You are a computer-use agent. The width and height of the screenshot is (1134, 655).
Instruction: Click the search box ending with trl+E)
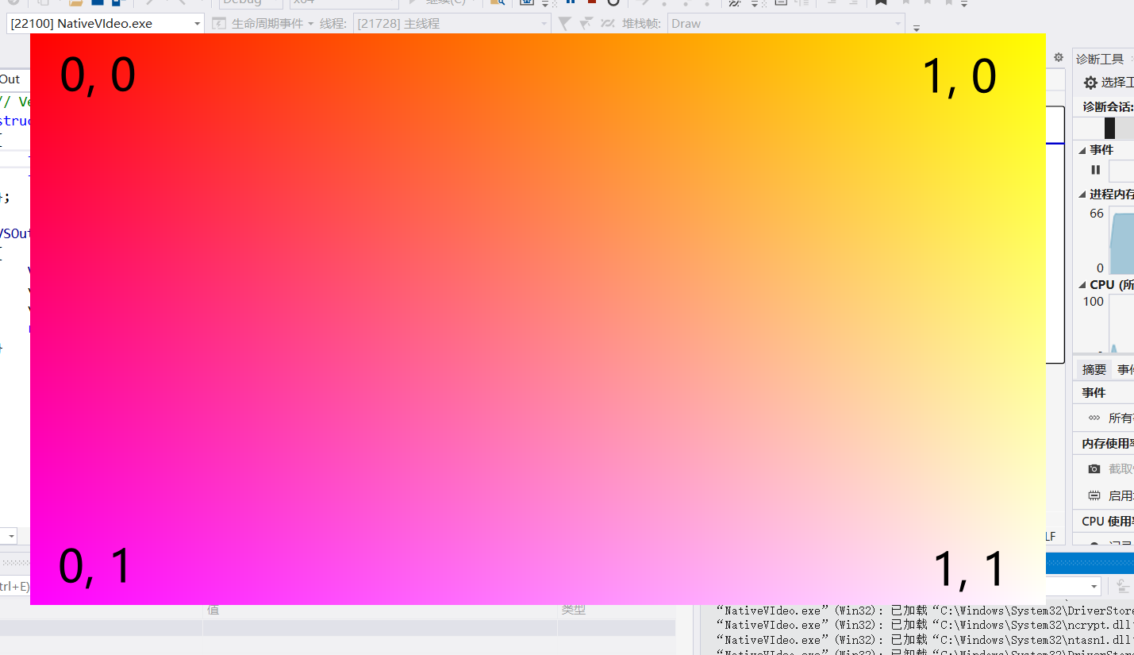point(15,587)
